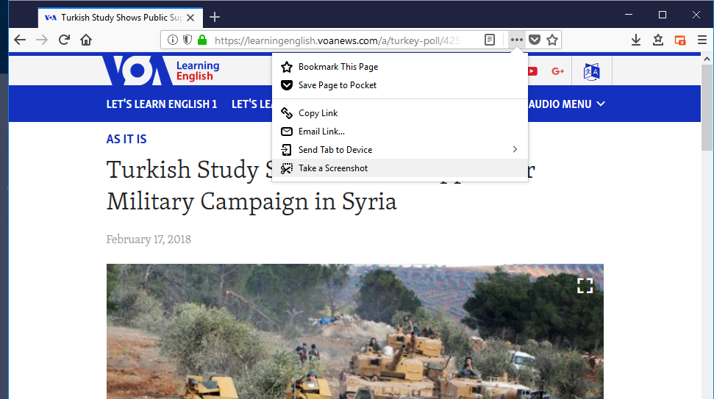The height and width of the screenshot is (399, 714).
Task: Reload the current page
Action: 64,40
